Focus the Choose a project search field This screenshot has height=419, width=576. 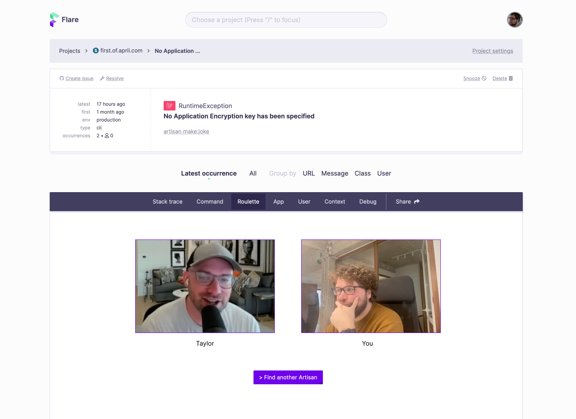[286, 20]
